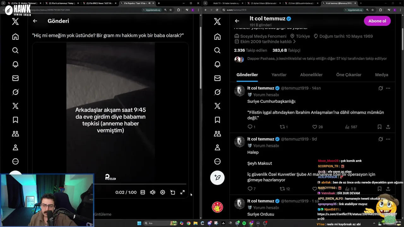This screenshot has height=227, width=404.
Task: Open More circle menu in left window's sidebar
Action: click(15, 161)
